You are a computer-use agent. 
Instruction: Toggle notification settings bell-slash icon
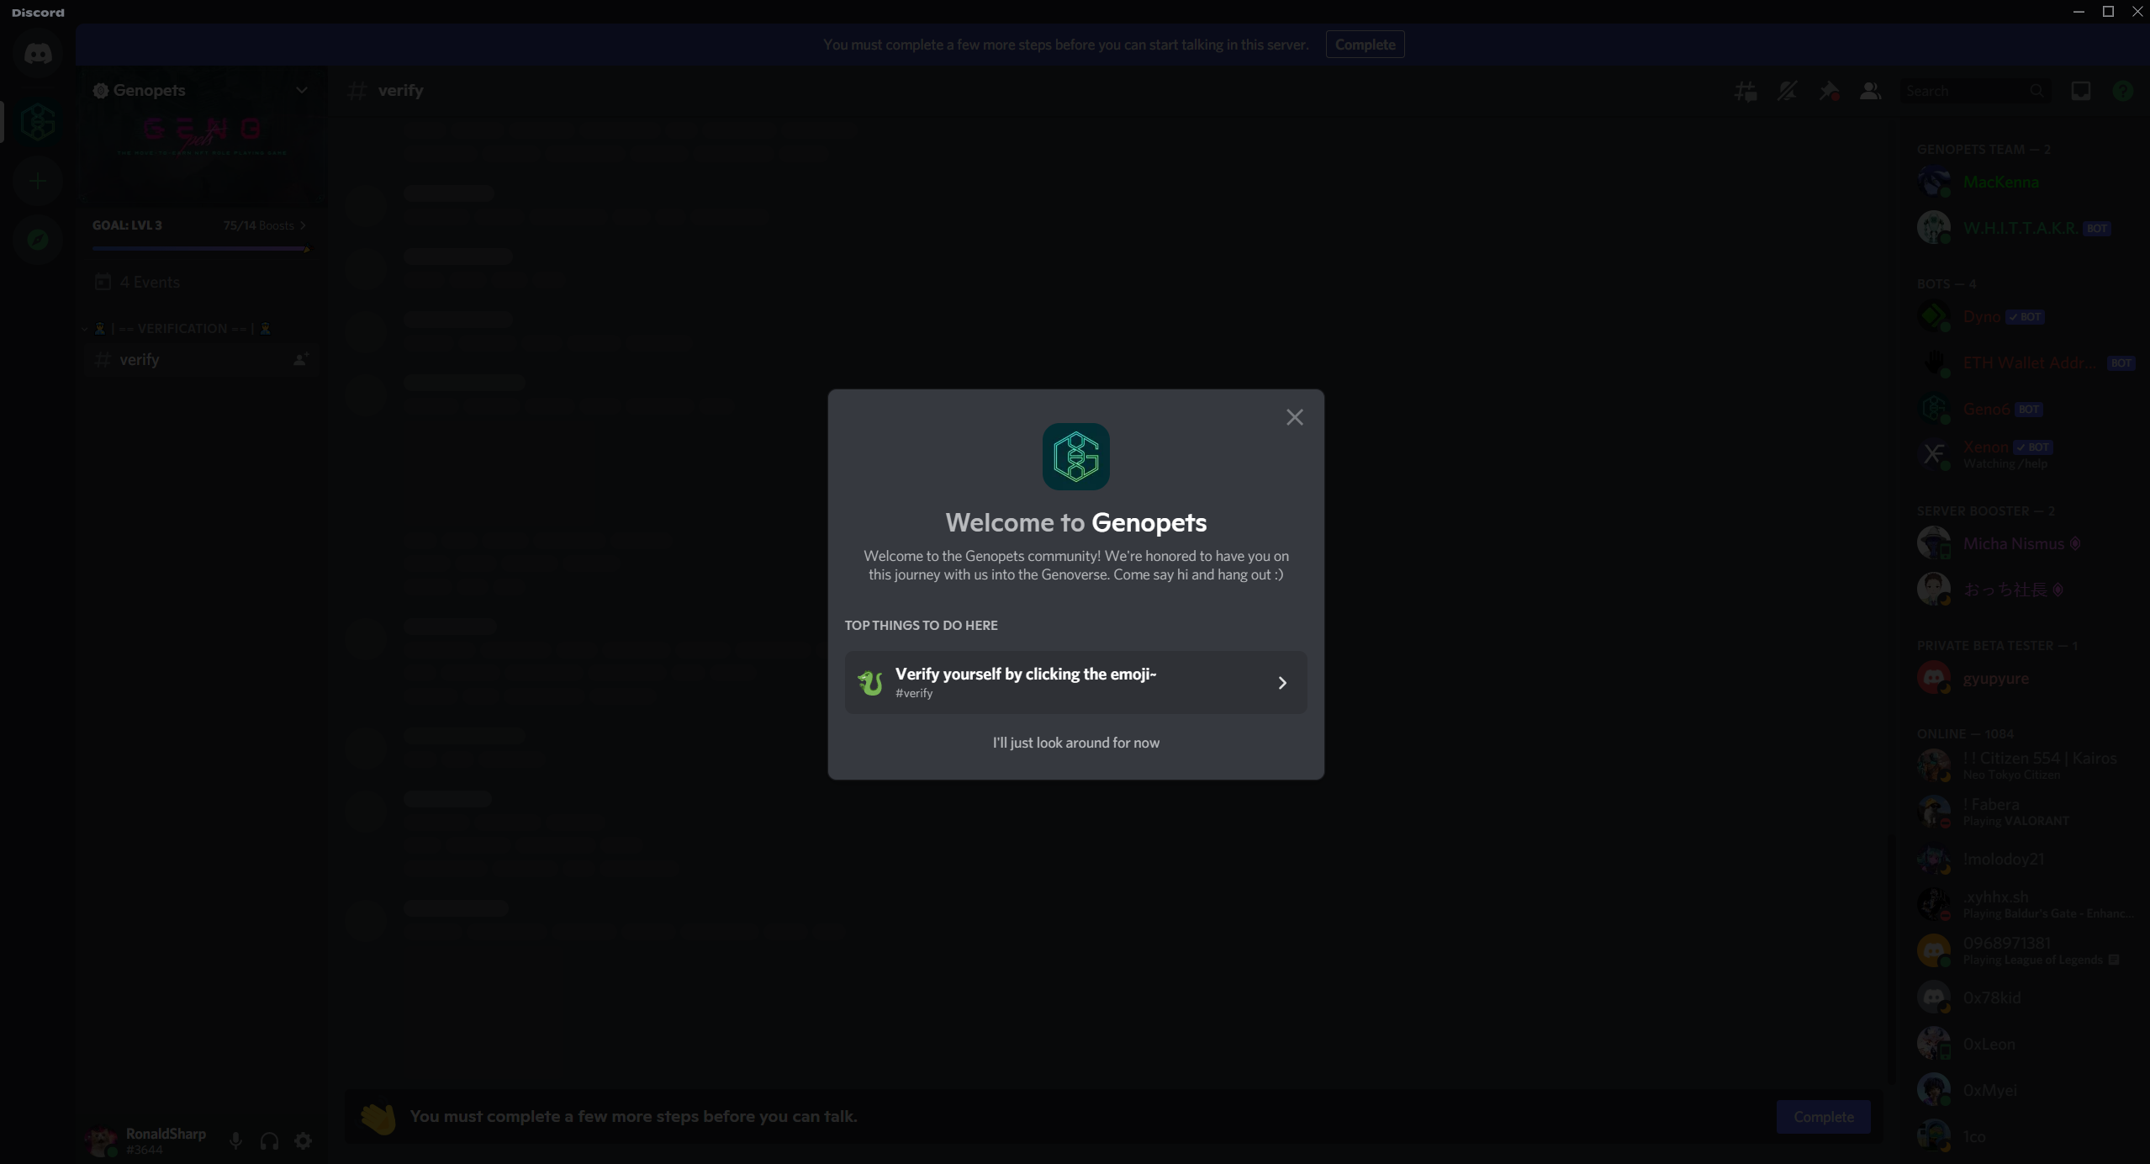point(1787,91)
